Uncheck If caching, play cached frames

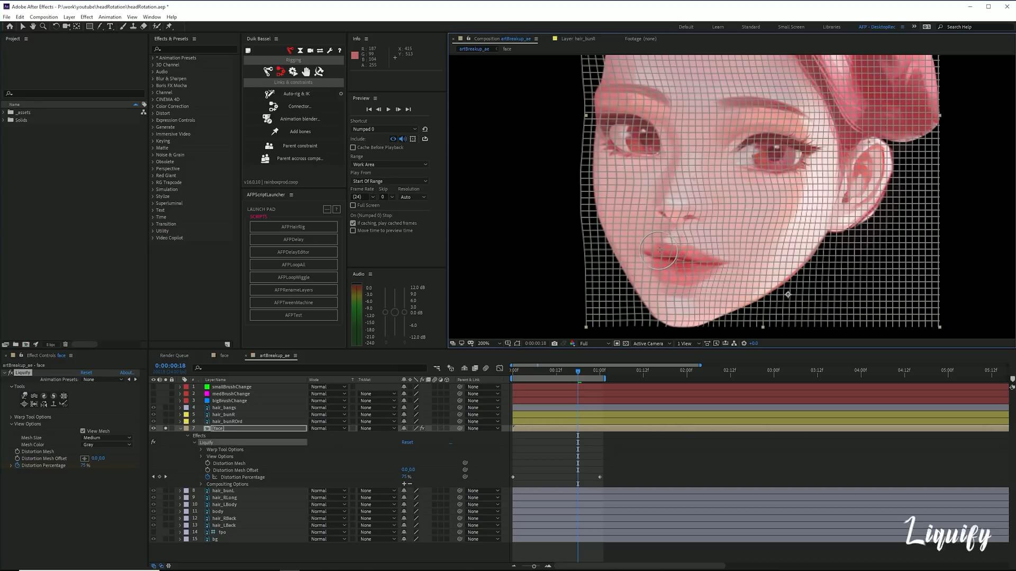(x=353, y=223)
